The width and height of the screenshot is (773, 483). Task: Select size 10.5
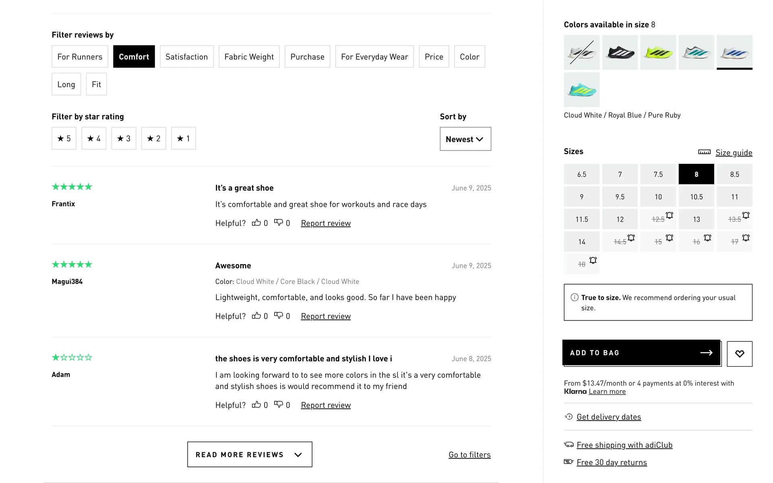pyautogui.click(x=696, y=197)
